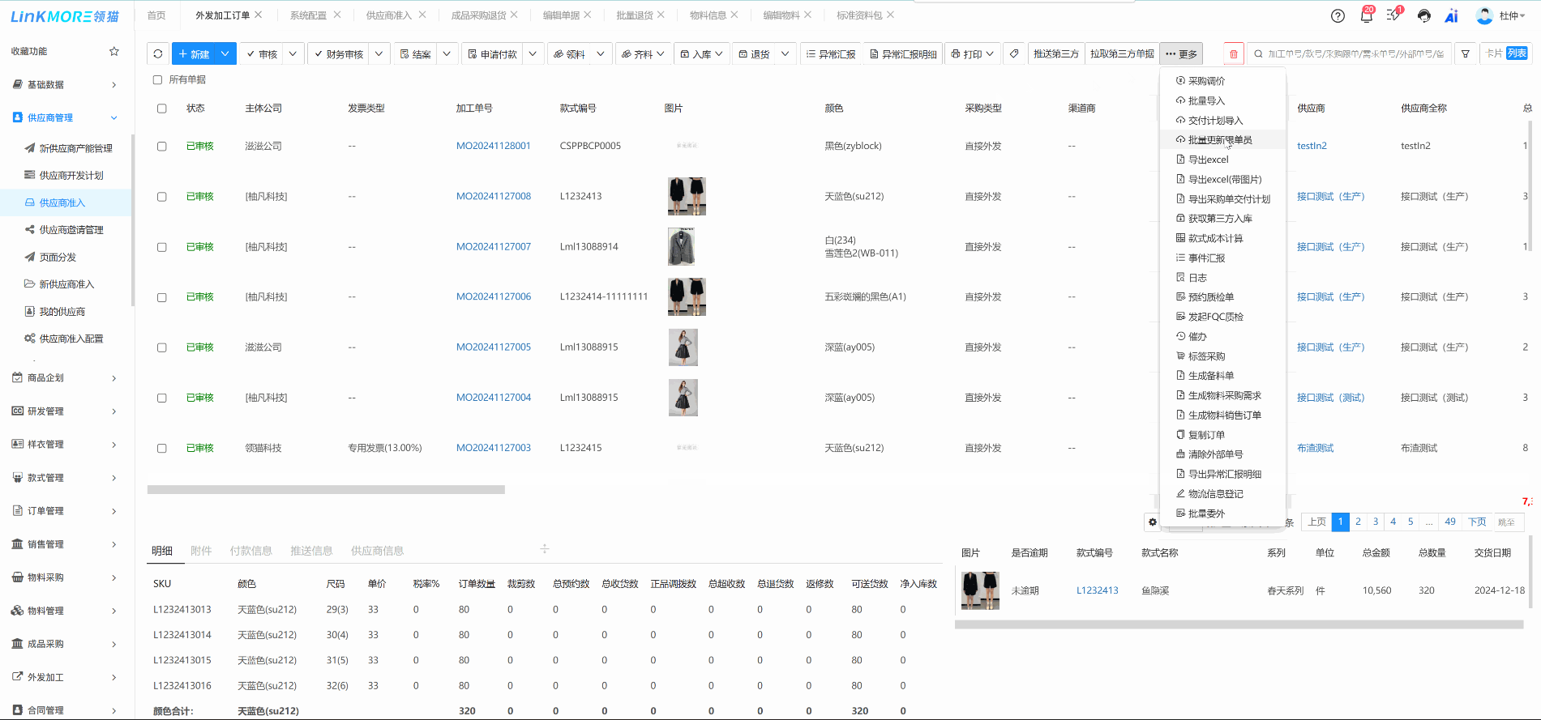Toggle the select-all header checkbox
The height and width of the screenshot is (720, 1541).
pyautogui.click(x=162, y=109)
